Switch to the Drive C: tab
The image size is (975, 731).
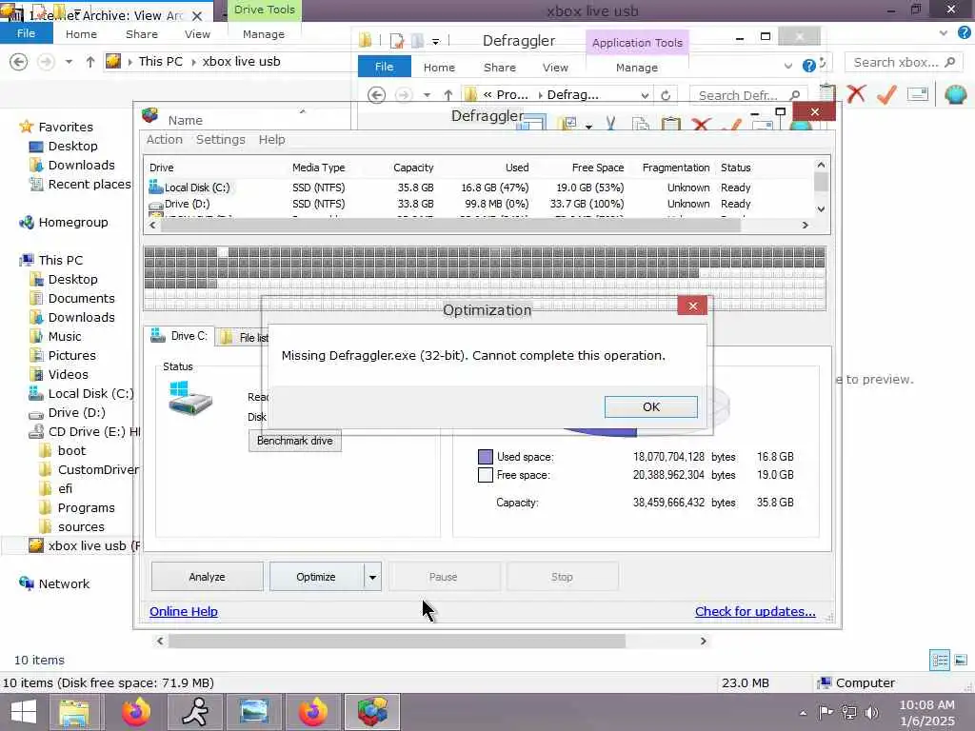pyautogui.click(x=179, y=336)
